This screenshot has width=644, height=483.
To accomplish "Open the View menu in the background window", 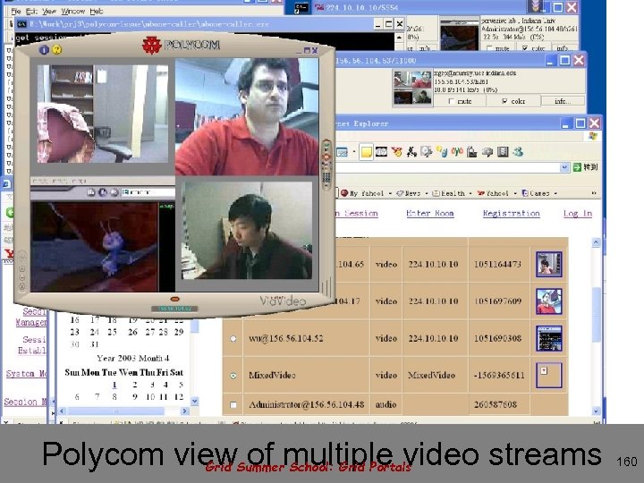I will 49,11.
